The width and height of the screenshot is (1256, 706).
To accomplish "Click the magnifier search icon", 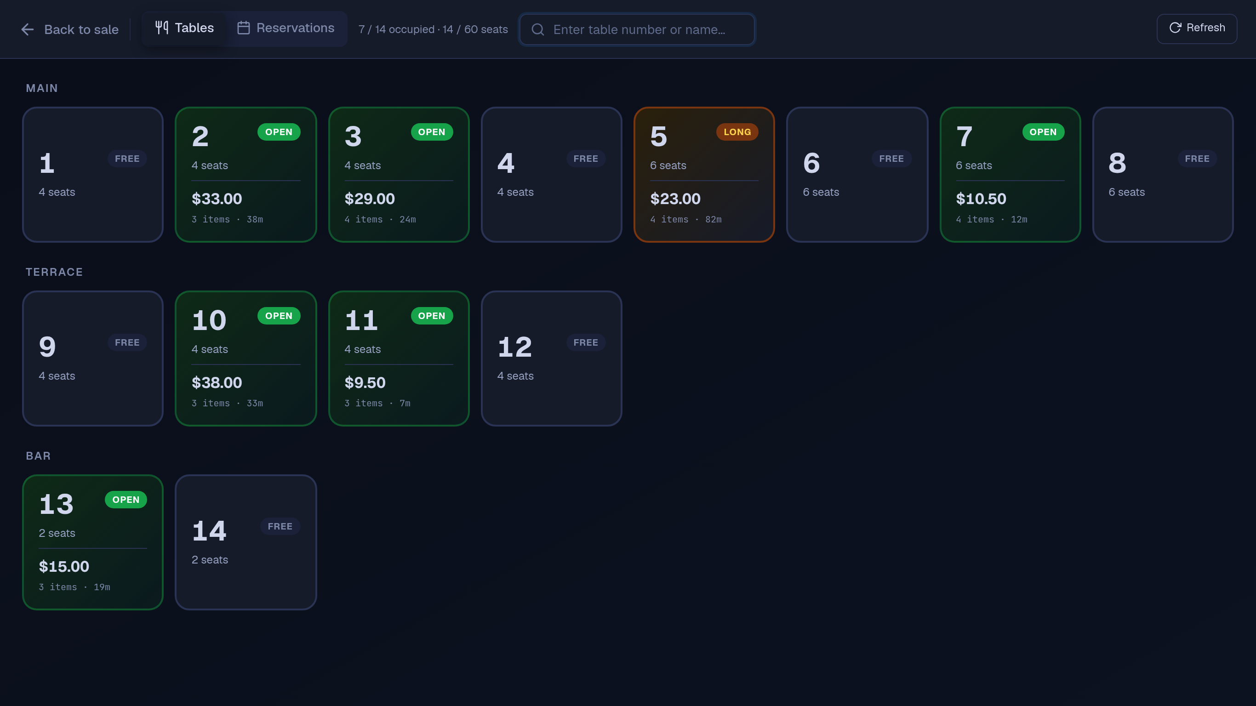I will pos(538,29).
